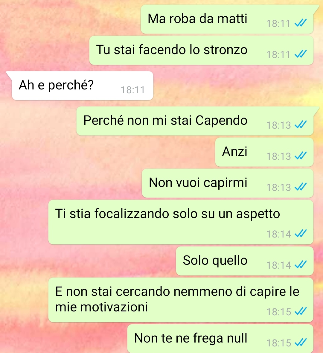The height and width of the screenshot is (353, 323).
Task: Click read checkmarks on 'Perché non mi stai Capendo'
Action: 301,124
